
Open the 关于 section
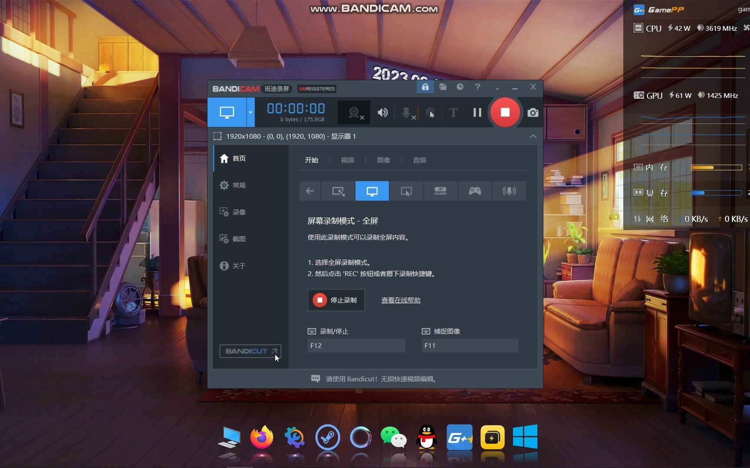coord(251,266)
